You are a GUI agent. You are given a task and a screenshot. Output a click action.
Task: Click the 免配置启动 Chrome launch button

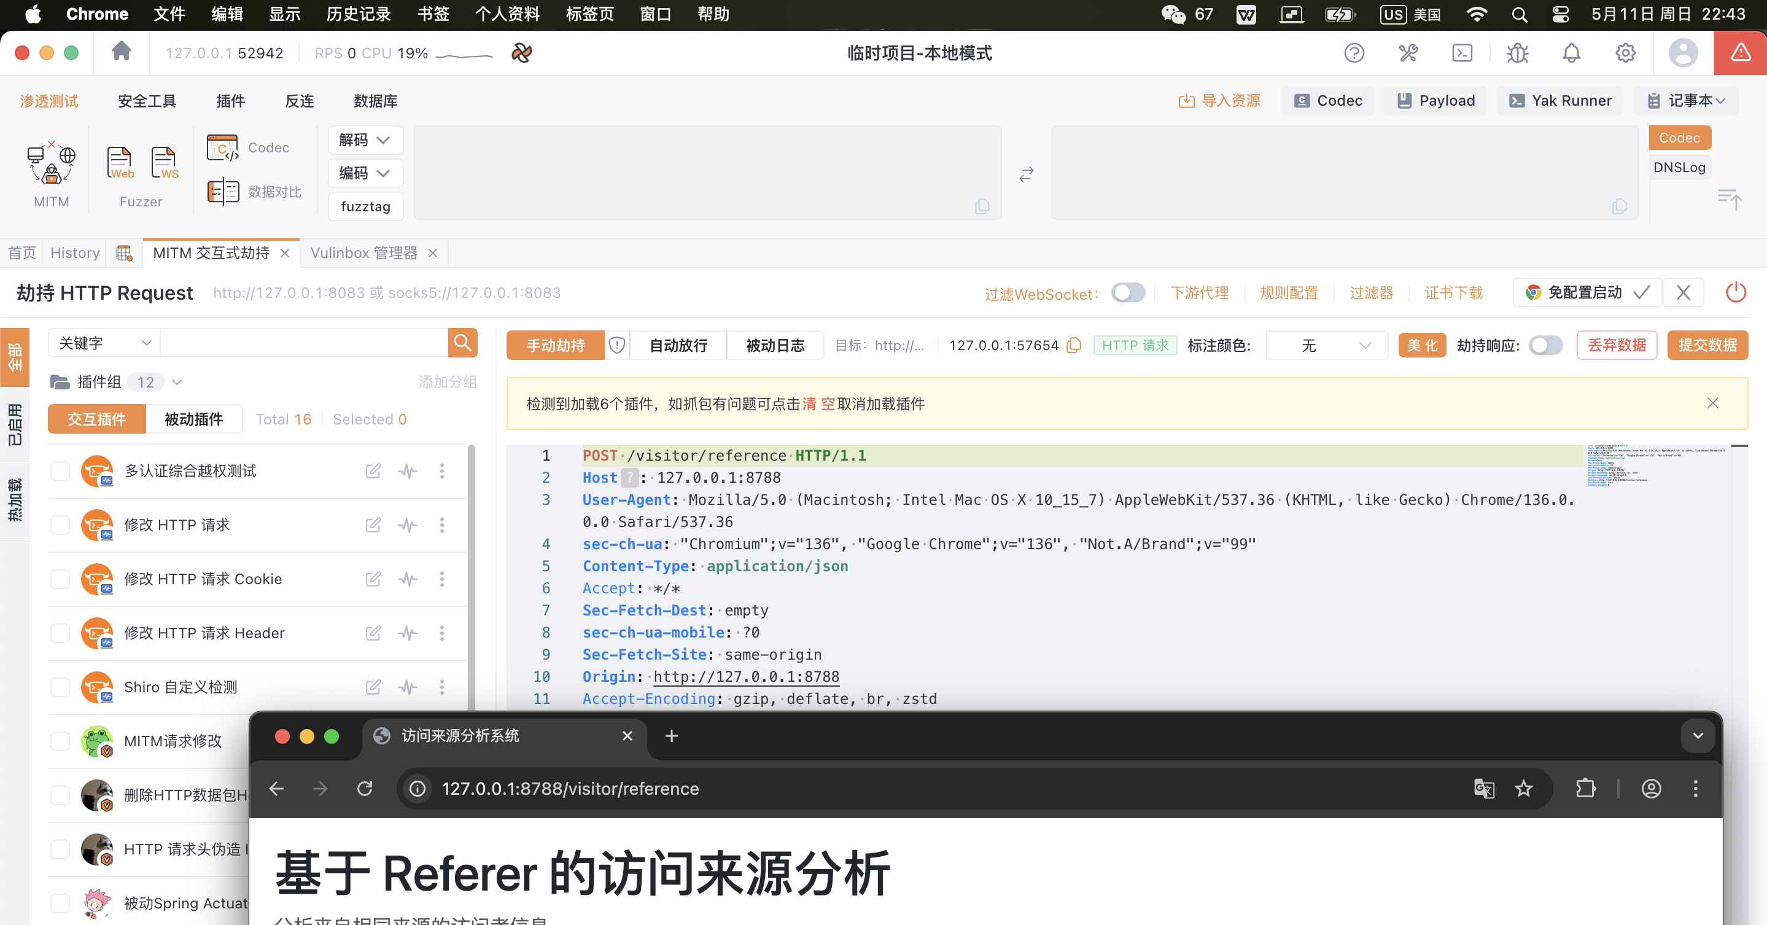[1585, 292]
